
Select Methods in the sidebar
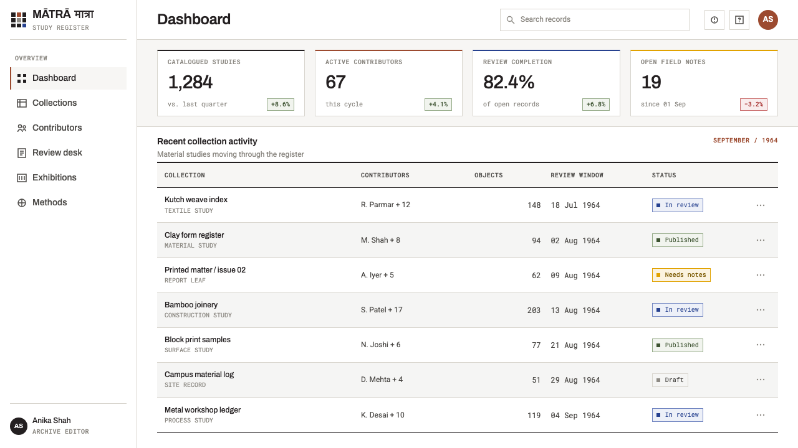click(x=69, y=203)
